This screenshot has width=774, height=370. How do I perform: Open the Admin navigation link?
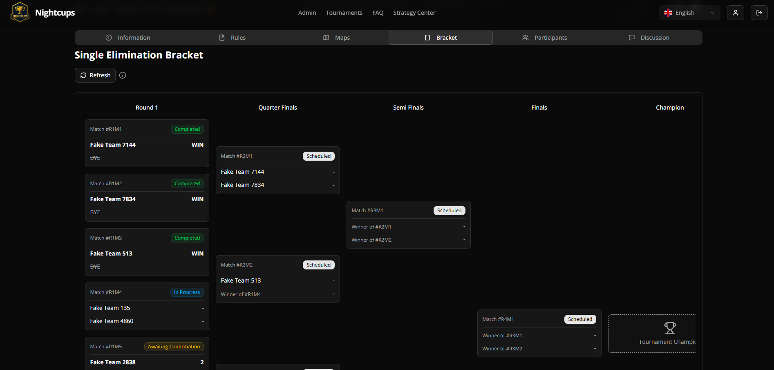click(307, 13)
